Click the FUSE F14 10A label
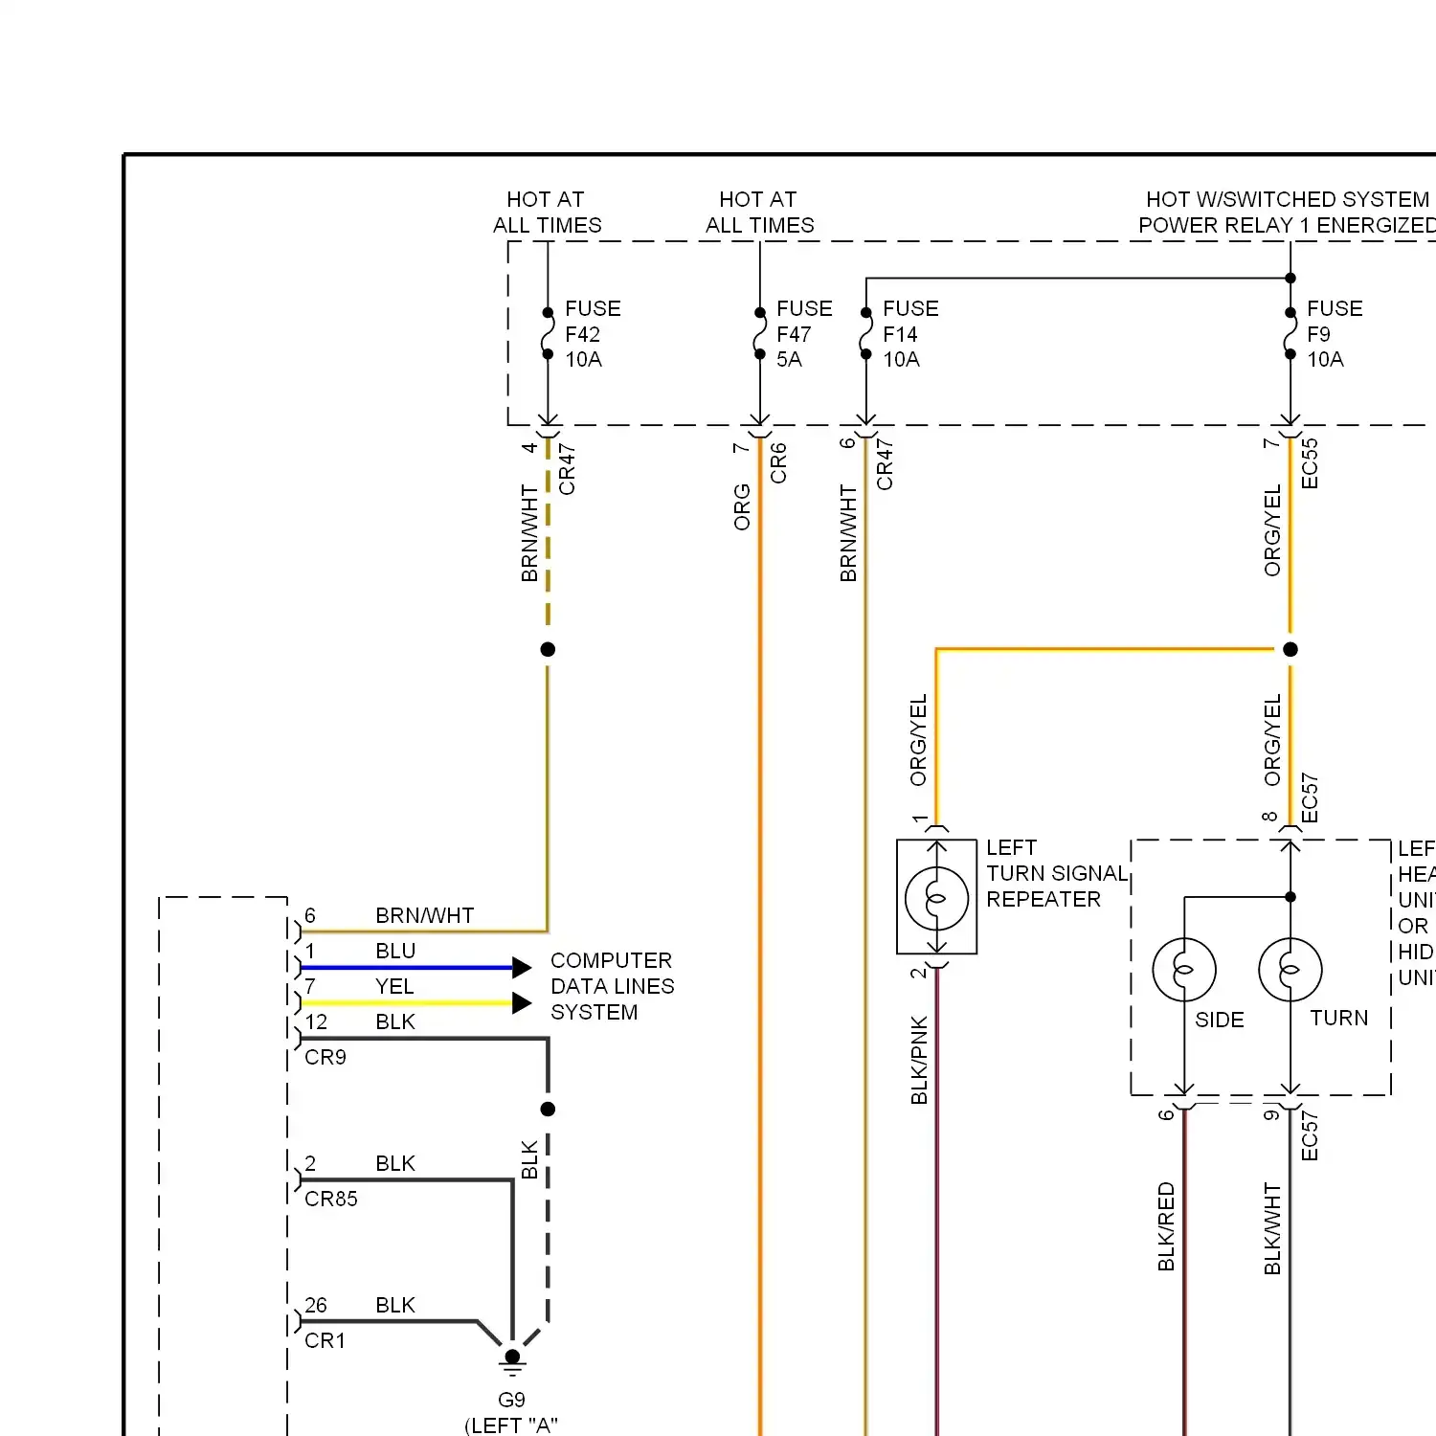Viewport: 1436px width, 1436px height. [x=910, y=334]
